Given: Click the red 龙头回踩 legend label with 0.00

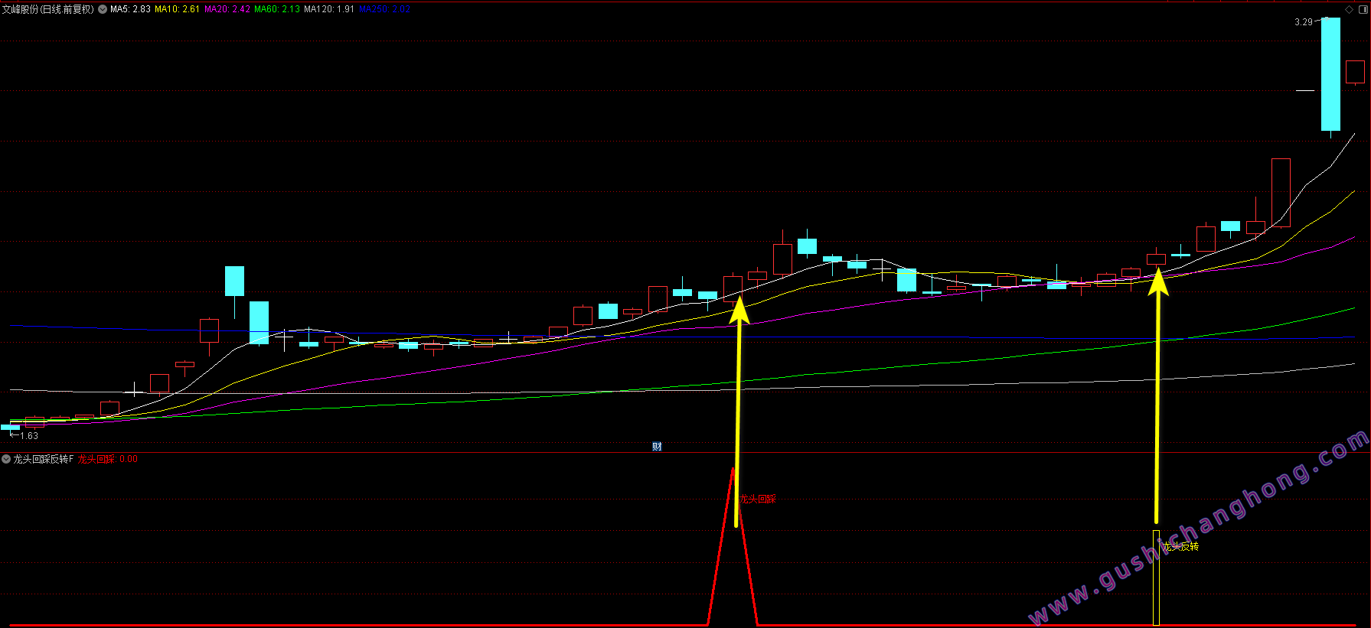Looking at the screenshot, I should (x=108, y=459).
